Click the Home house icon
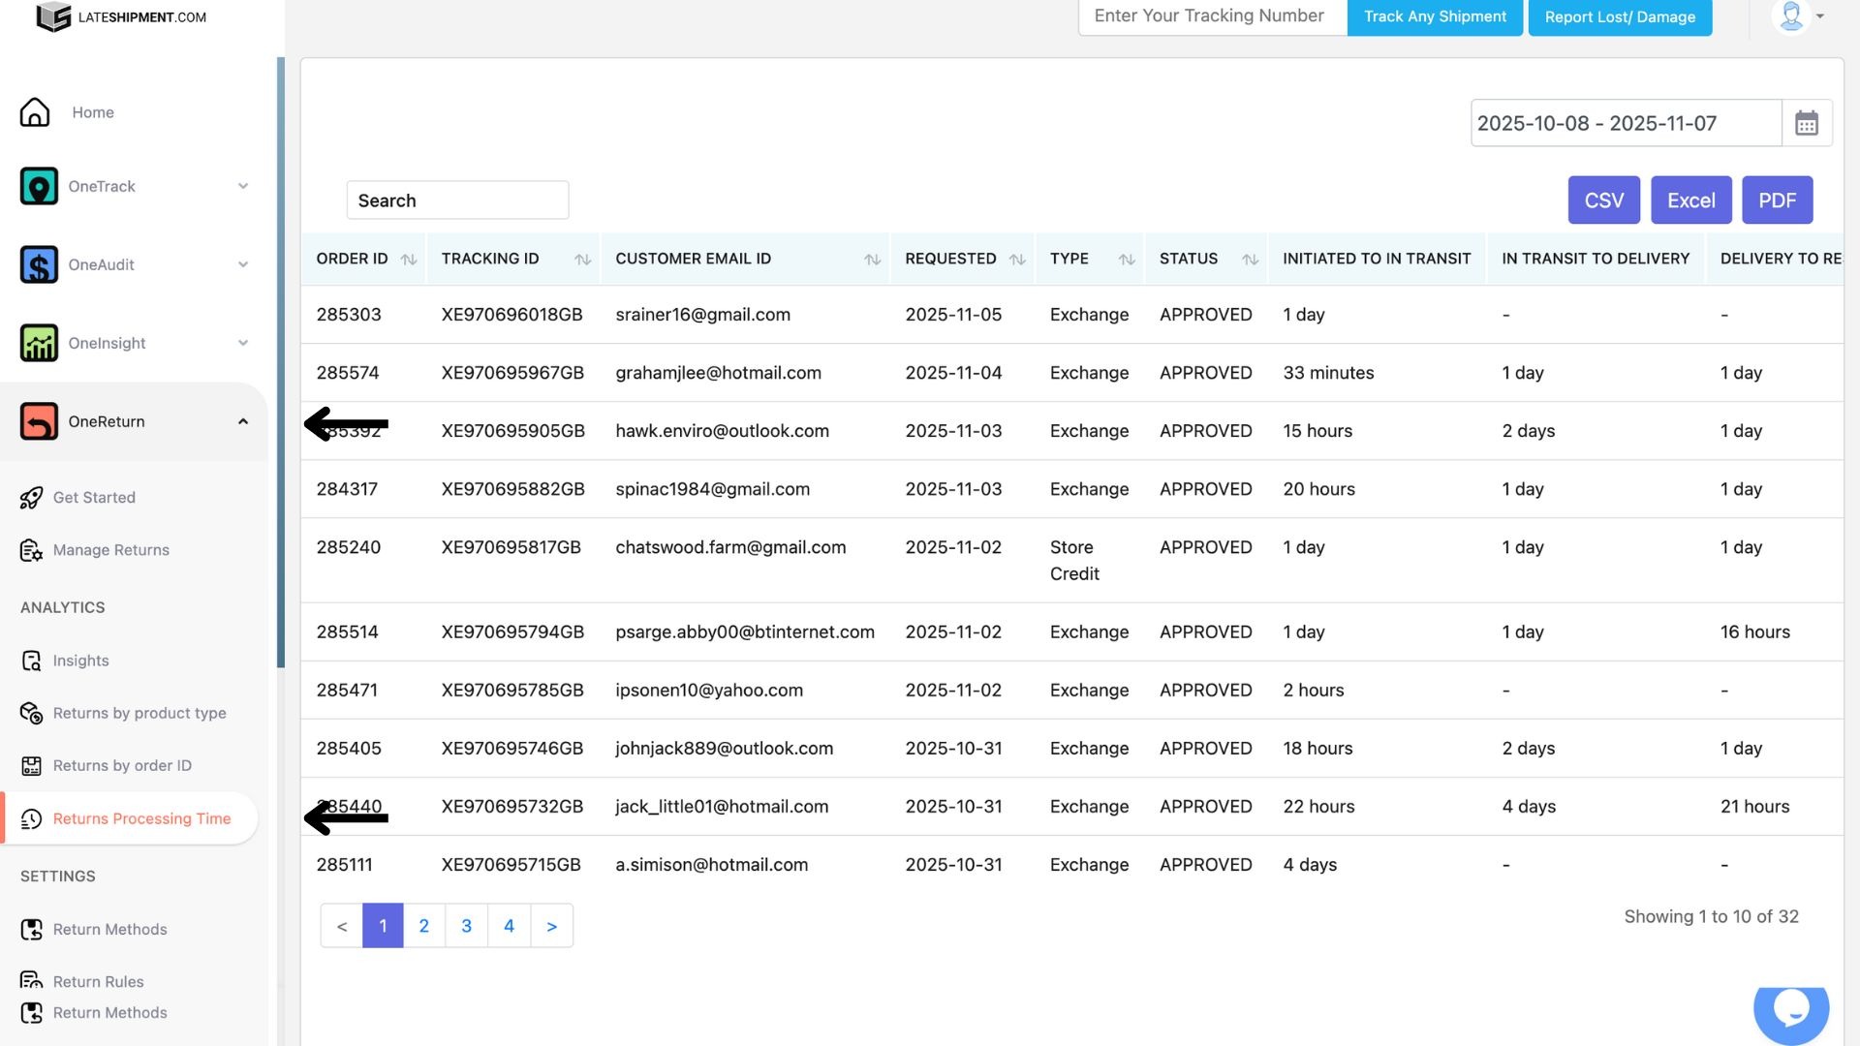1860x1046 pixels. [x=35, y=112]
